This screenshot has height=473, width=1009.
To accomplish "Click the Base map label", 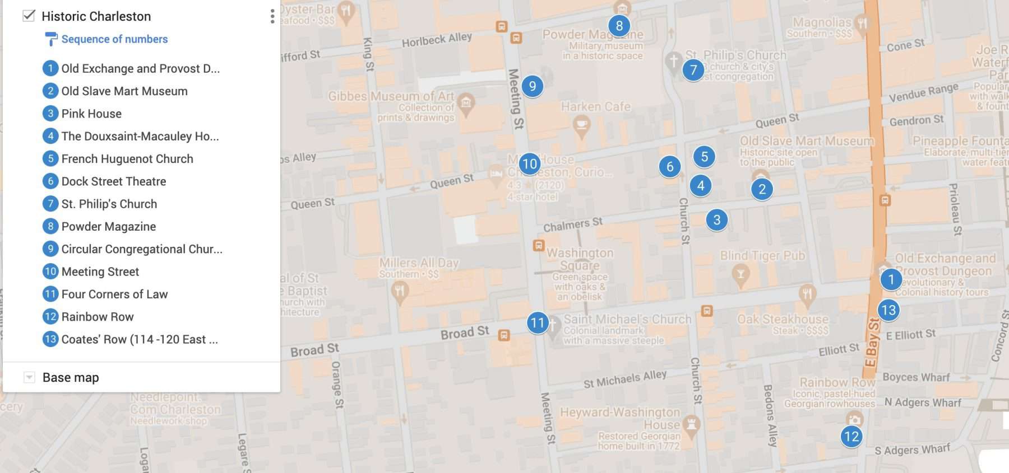I will tap(71, 377).
